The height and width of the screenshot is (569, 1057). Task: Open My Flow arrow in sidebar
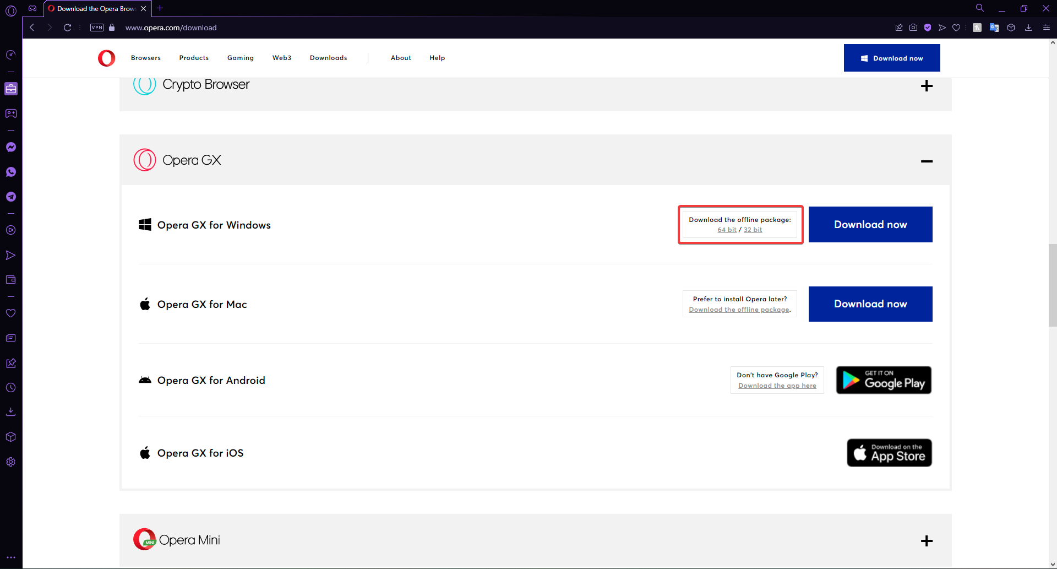click(11, 255)
